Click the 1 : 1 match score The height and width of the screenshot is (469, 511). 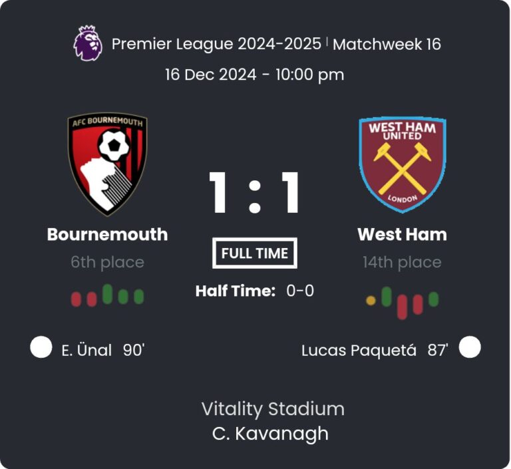(255, 194)
